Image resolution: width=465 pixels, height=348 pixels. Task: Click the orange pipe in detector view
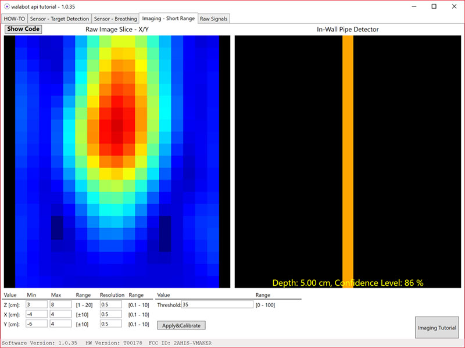pos(348,157)
